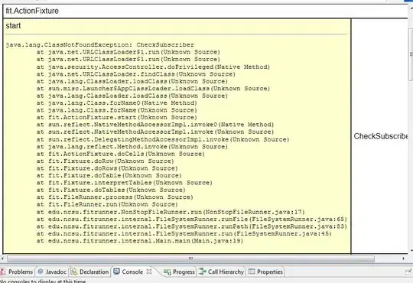The width and height of the screenshot is (413, 283).
Task: Click the horizontal scrollbar right arrow
Action: [403, 259]
